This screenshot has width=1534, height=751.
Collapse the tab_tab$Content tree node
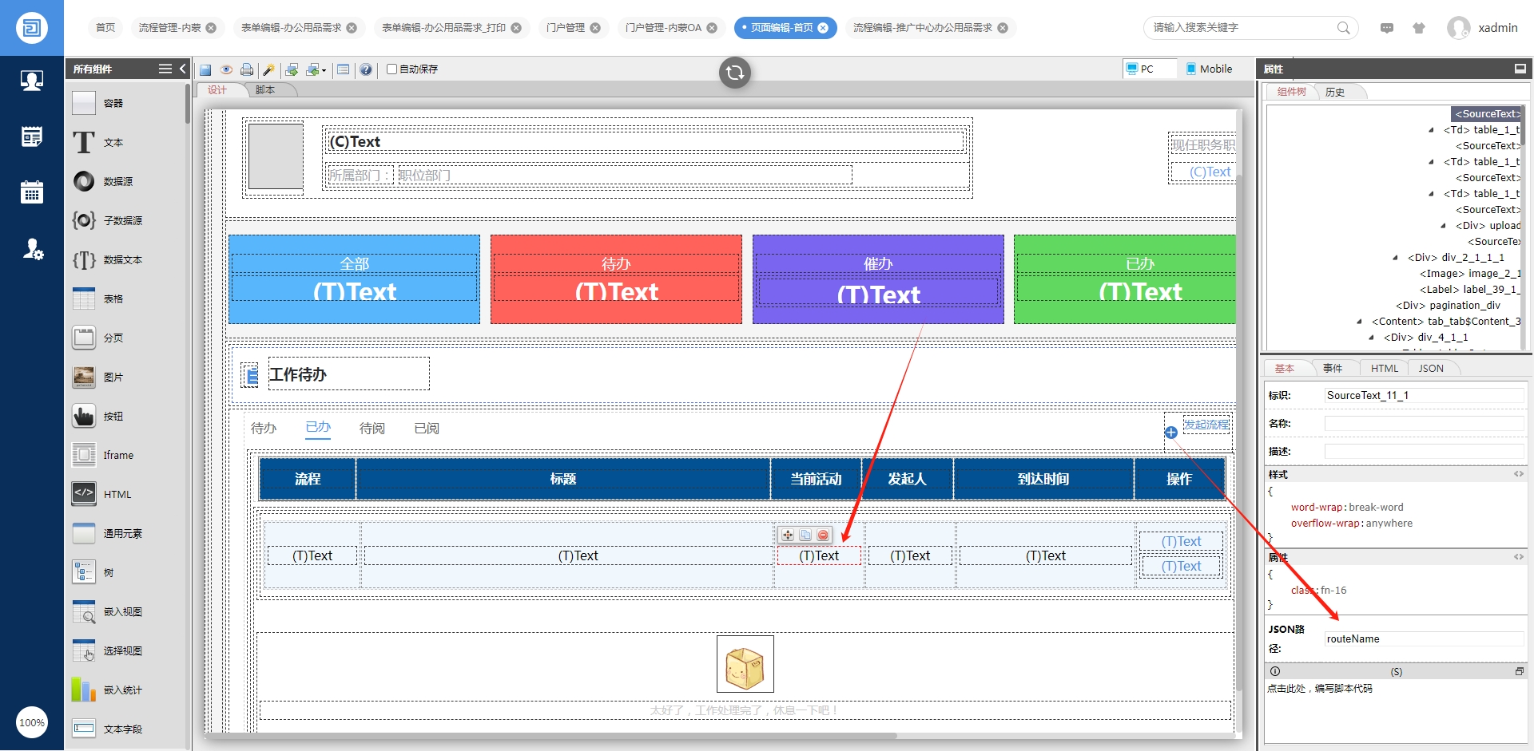tap(1359, 322)
